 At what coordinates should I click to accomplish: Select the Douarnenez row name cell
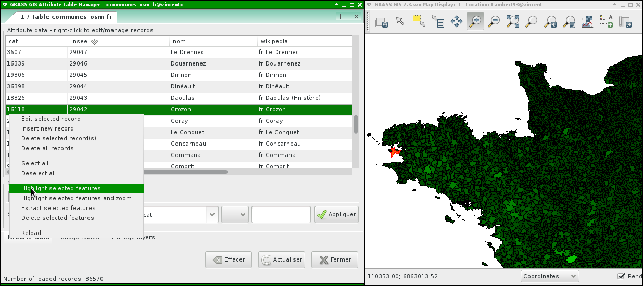click(x=188, y=63)
